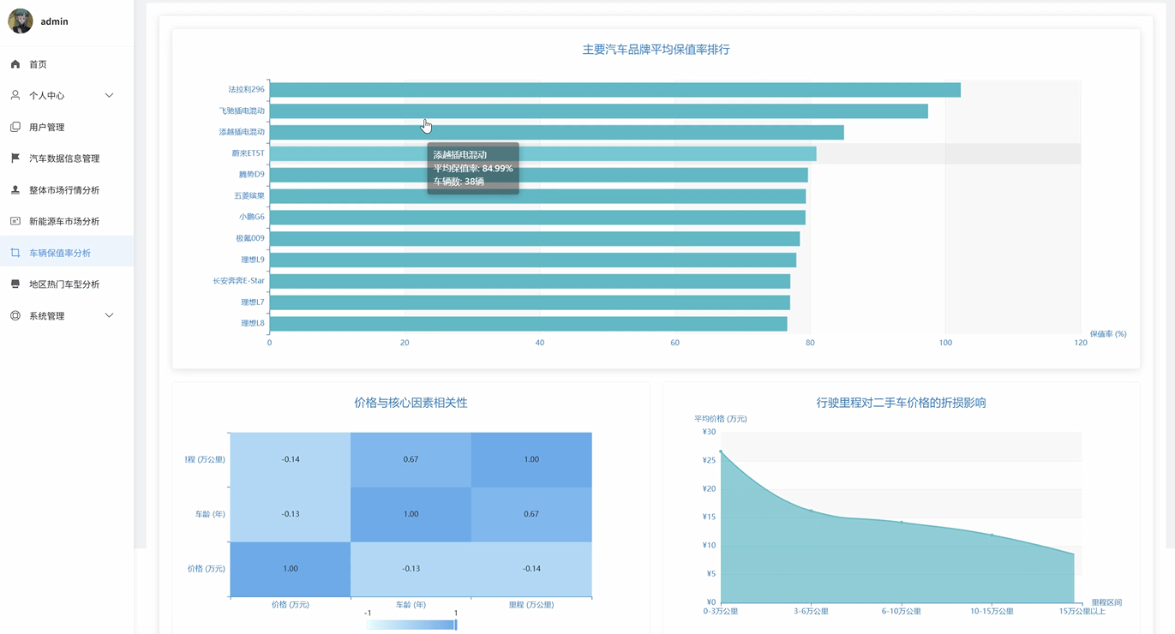Click the 长安奔奔E-Star axis label
The width and height of the screenshot is (1175, 634).
point(239,281)
